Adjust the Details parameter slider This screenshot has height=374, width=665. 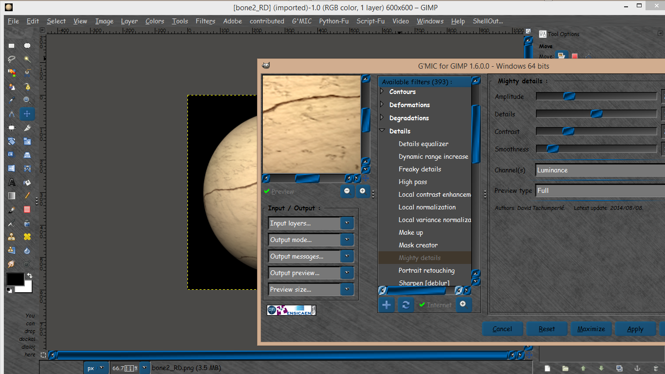[596, 114]
